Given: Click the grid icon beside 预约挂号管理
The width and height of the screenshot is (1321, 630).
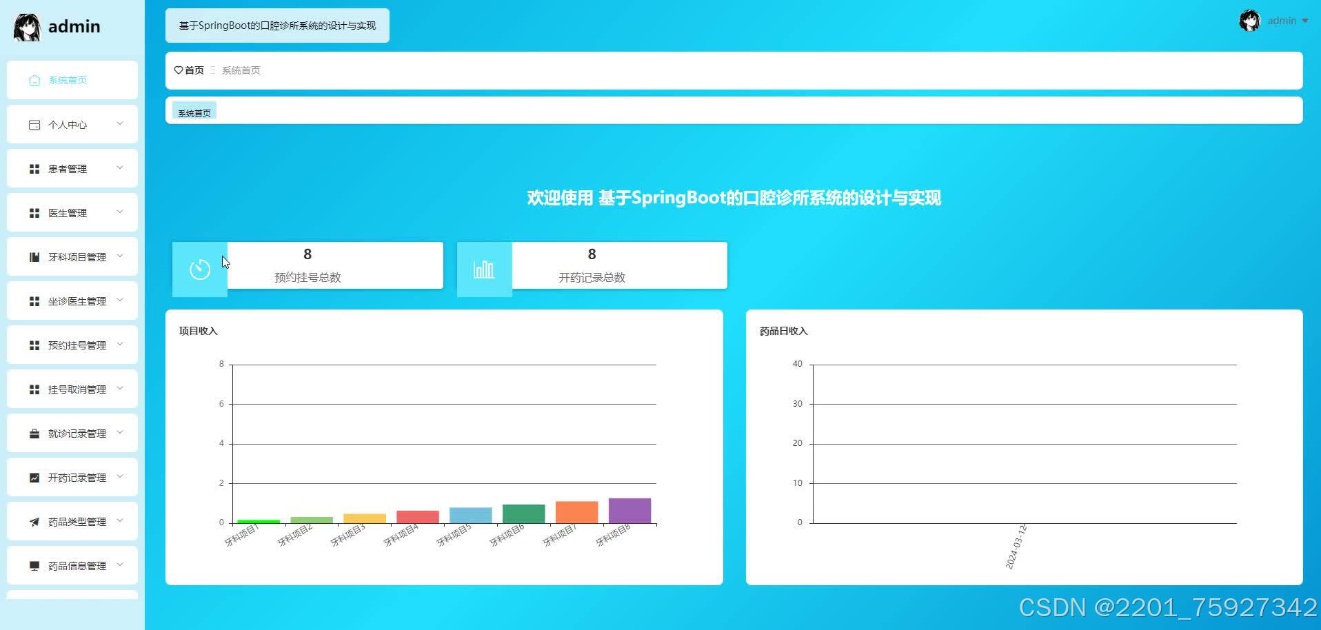Looking at the screenshot, I should (x=34, y=345).
